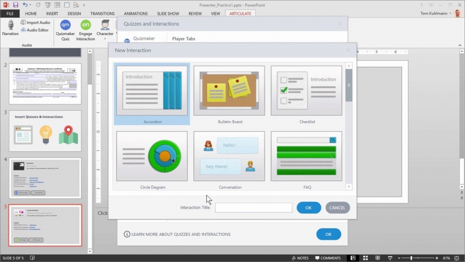Viewport: 465px width, 262px height.
Task: Click the zoom in plus button
Action: tap(437, 258)
